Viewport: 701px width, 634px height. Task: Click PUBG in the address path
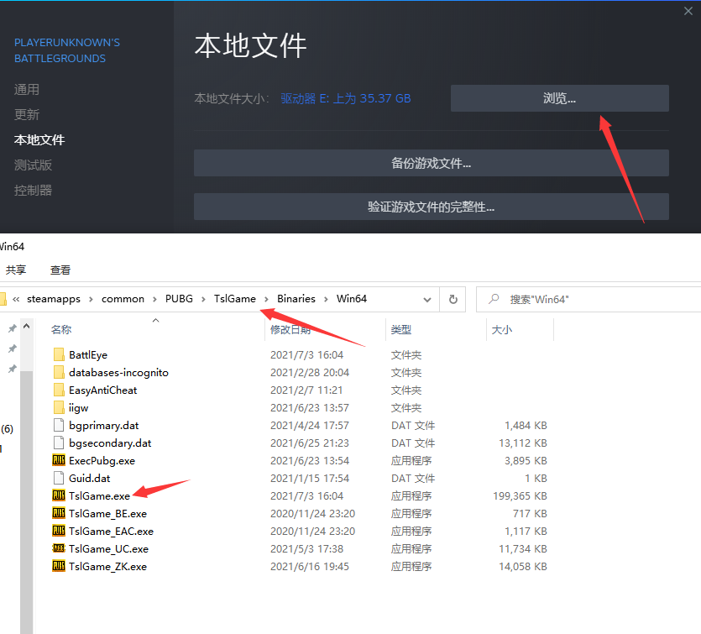pyautogui.click(x=180, y=299)
